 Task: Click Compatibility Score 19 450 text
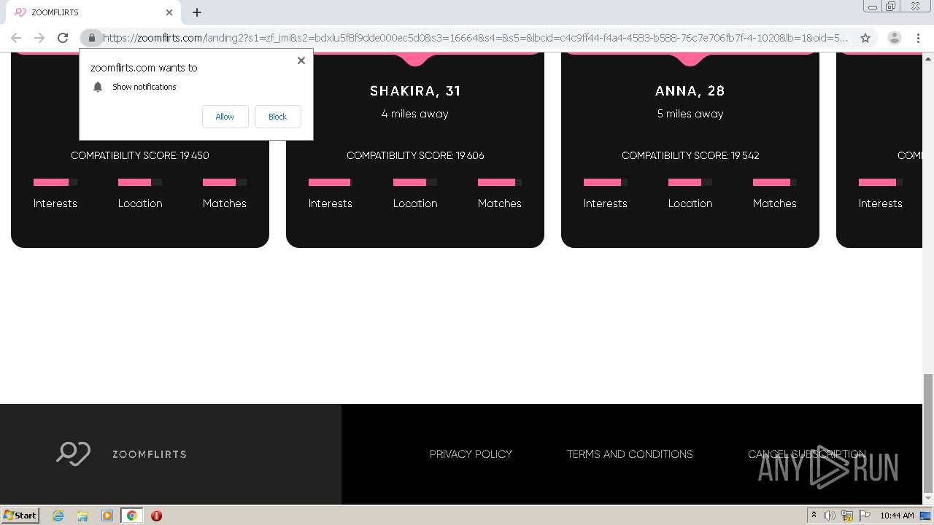pyautogui.click(x=140, y=155)
